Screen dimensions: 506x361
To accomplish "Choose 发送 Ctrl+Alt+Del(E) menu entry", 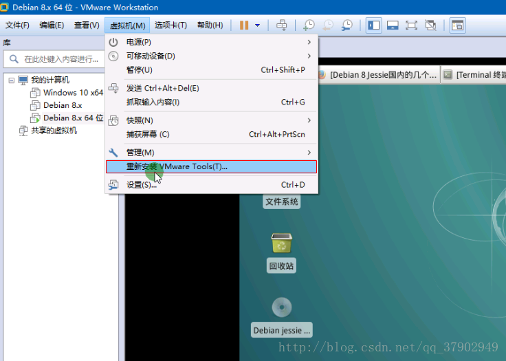I will [211, 88].
